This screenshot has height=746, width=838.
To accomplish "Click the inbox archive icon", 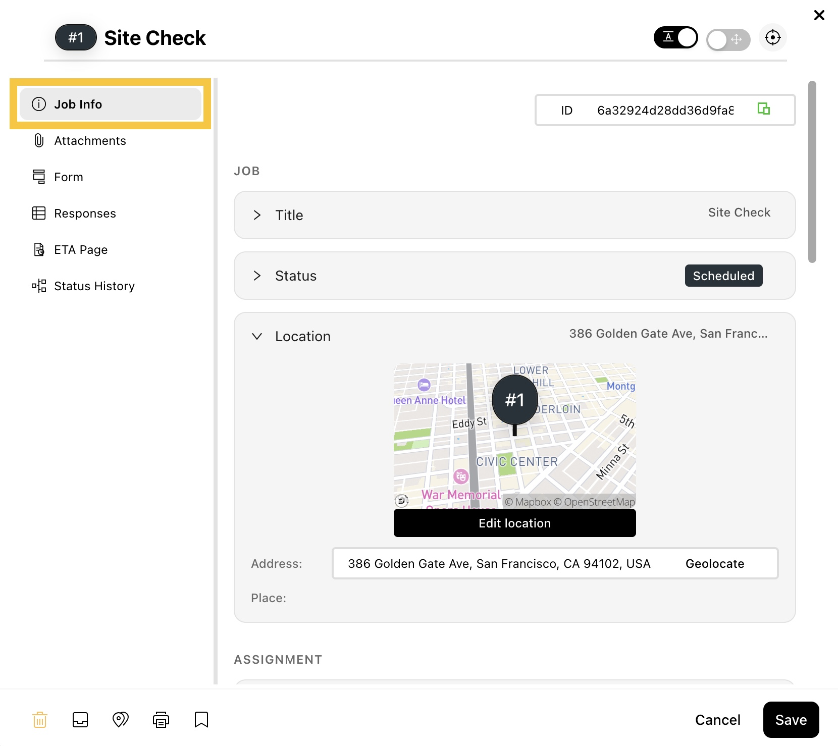I will coord(80,720).
